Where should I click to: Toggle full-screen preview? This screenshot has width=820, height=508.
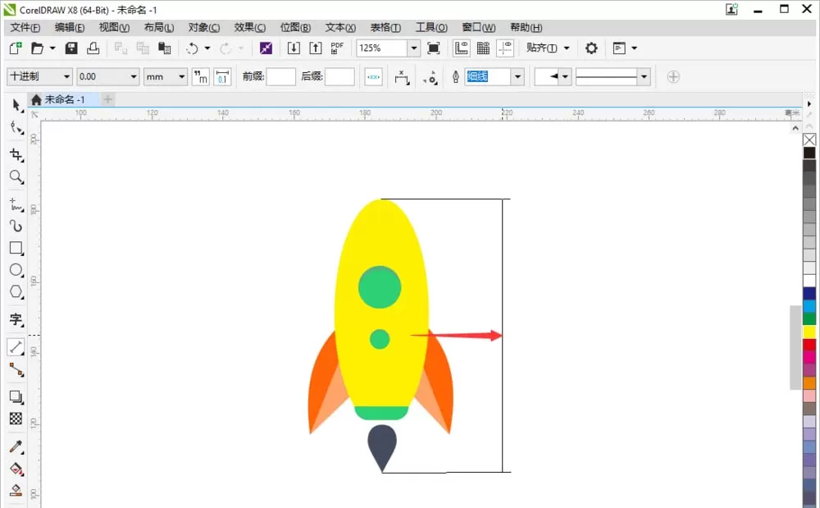point(434,48)
